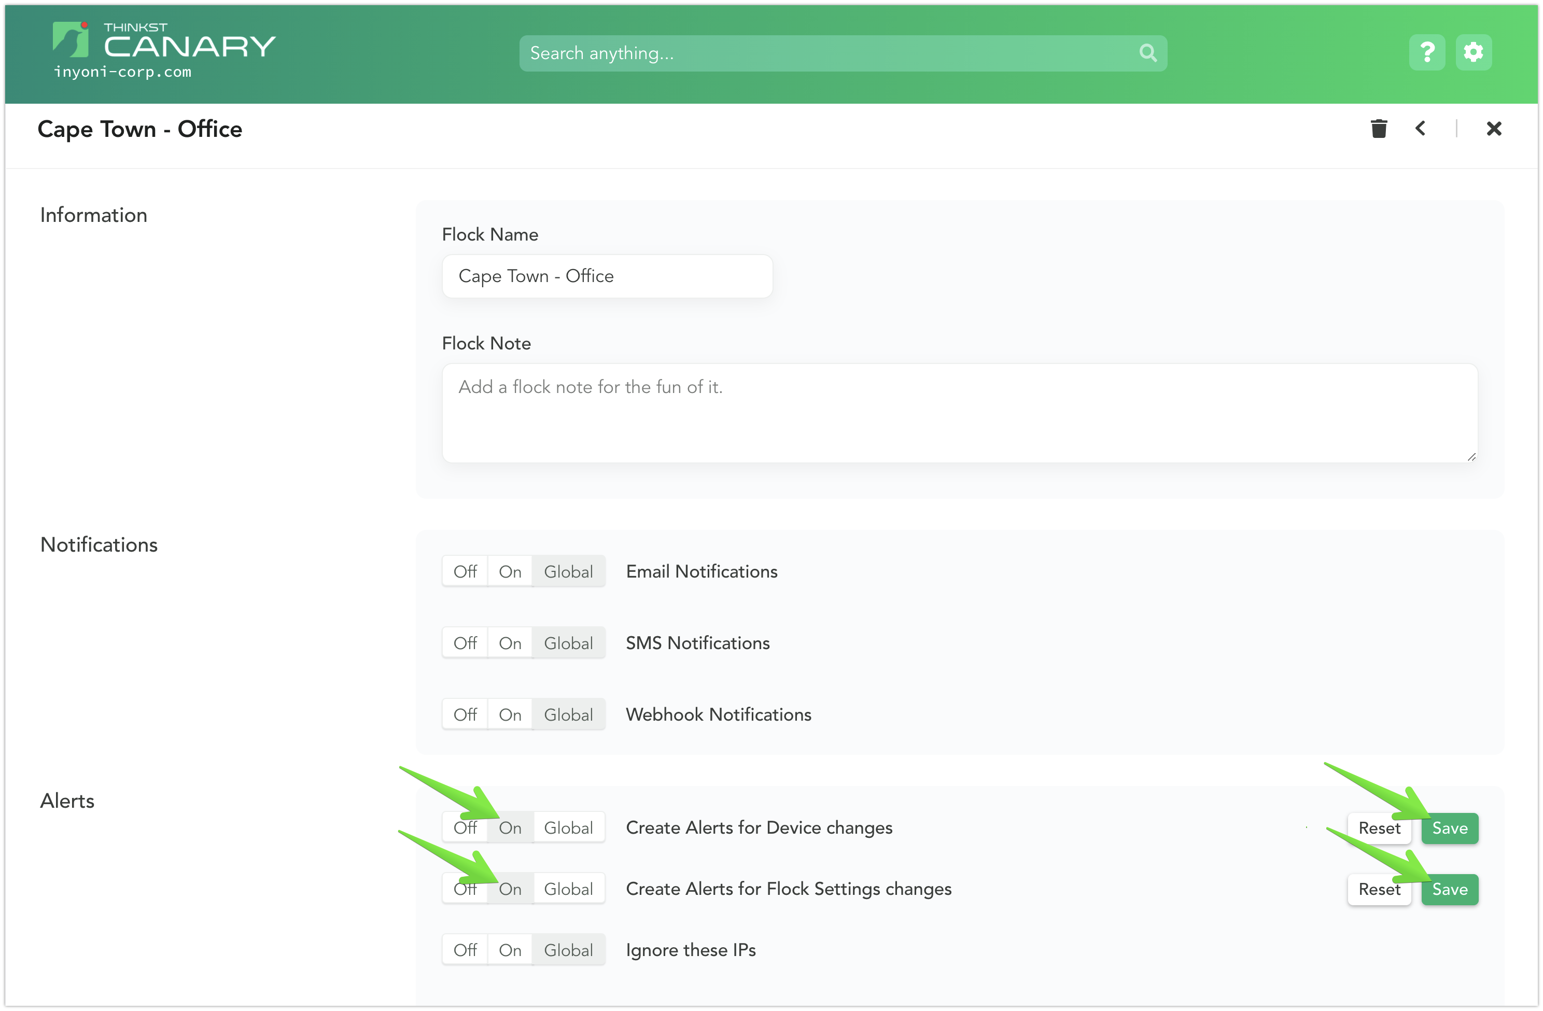Image resolution: width=1543 pixels, height=1011 pixels.
Task: Set SMS Notifications to Global
Action: pyautogui.click(x=568, y=643)
